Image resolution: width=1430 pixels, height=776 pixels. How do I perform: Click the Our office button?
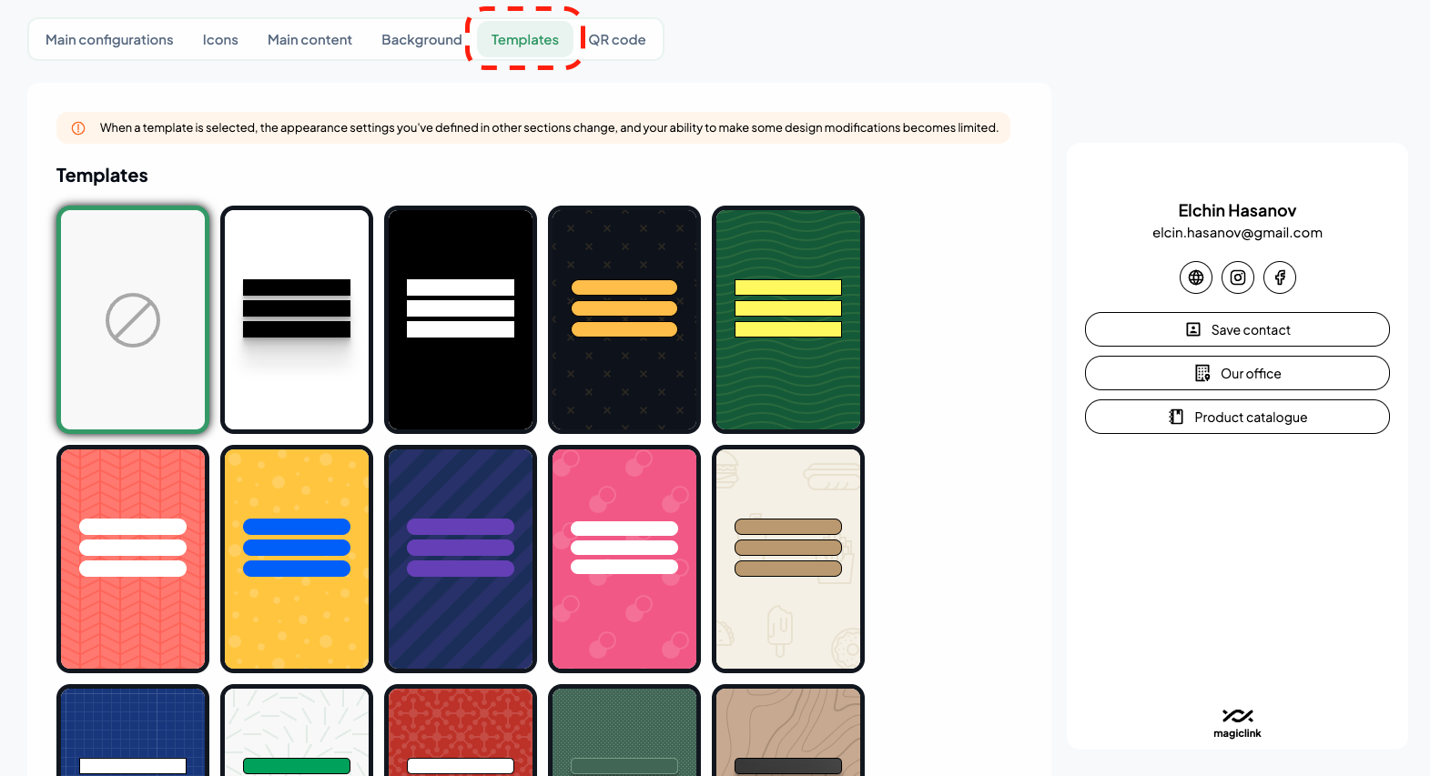[1237, 373]
